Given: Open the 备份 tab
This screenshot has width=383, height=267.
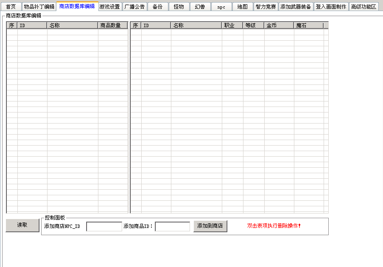Looking at the screenshot, I should (157, 7).
